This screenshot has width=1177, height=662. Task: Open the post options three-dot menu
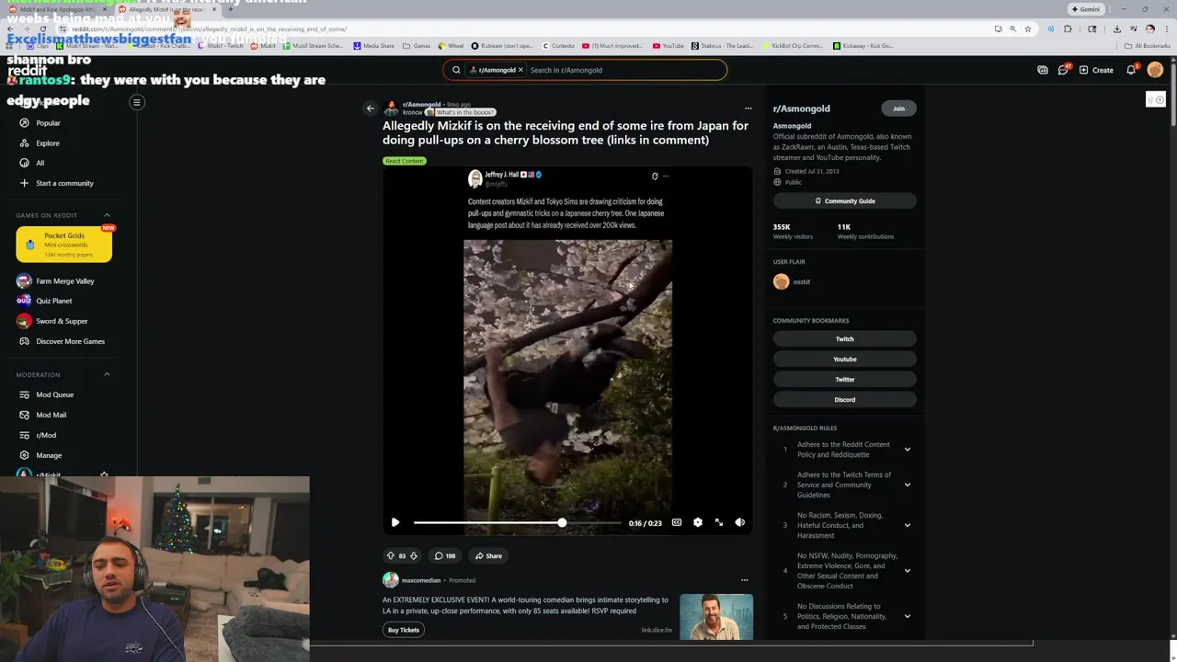point(748,108)
